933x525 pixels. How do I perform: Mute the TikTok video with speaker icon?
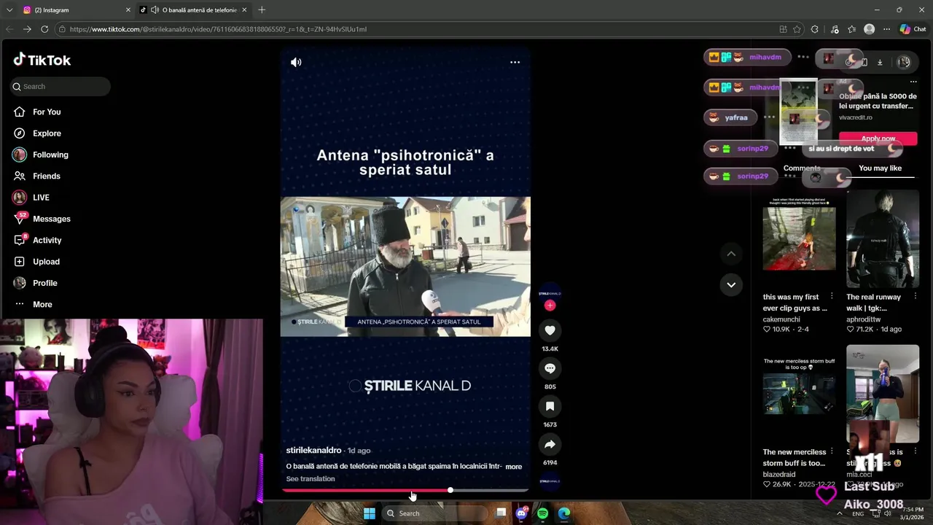pyautogui.click(x=296, y=62)
